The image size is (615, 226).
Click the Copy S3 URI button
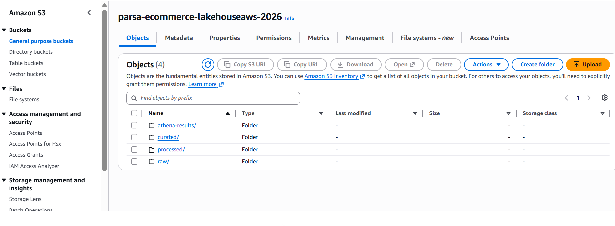[245, 65]
